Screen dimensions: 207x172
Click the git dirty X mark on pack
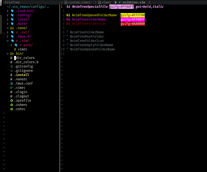(21, 45)
